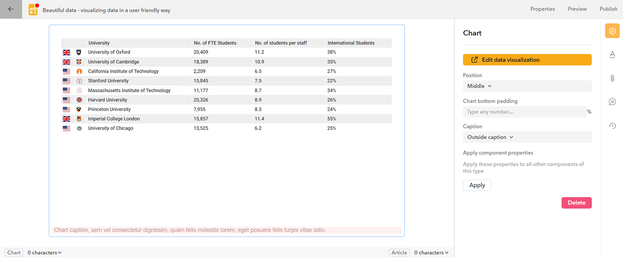Image resolution: width=623 pixels, height=258 pixels.
Task: Click the University of Chicago seal icon
Action: tap(79, 128)
